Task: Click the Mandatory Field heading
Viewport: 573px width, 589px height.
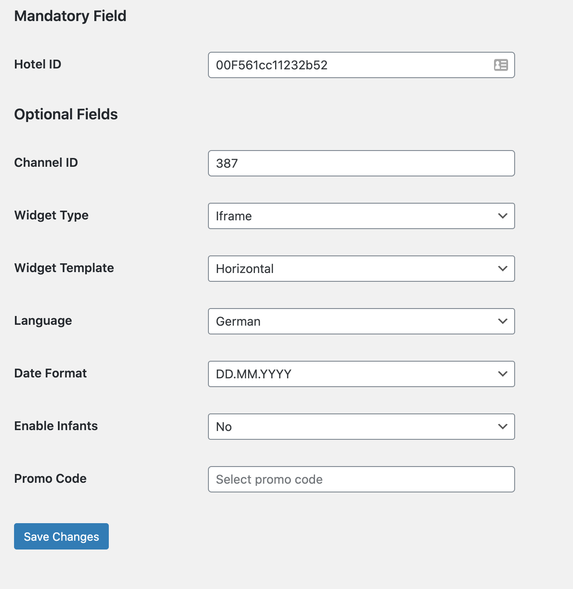Action: coord(70,16)
